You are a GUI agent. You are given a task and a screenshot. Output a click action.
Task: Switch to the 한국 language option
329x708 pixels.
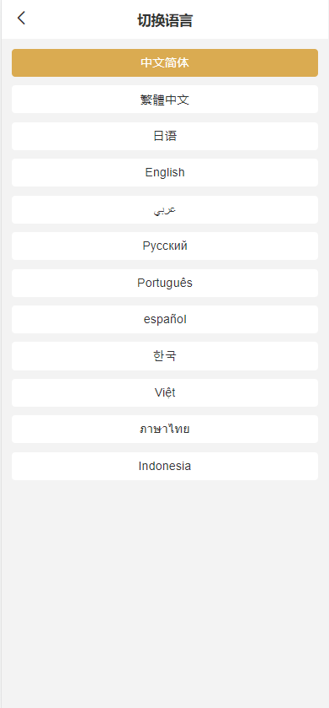[x=165, y=356]
